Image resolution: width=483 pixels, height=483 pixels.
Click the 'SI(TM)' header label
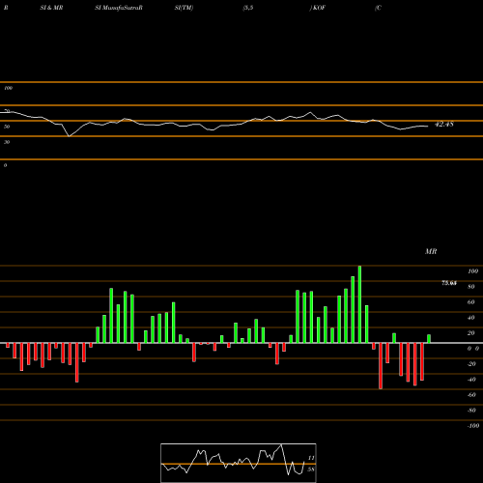[184, 8]
